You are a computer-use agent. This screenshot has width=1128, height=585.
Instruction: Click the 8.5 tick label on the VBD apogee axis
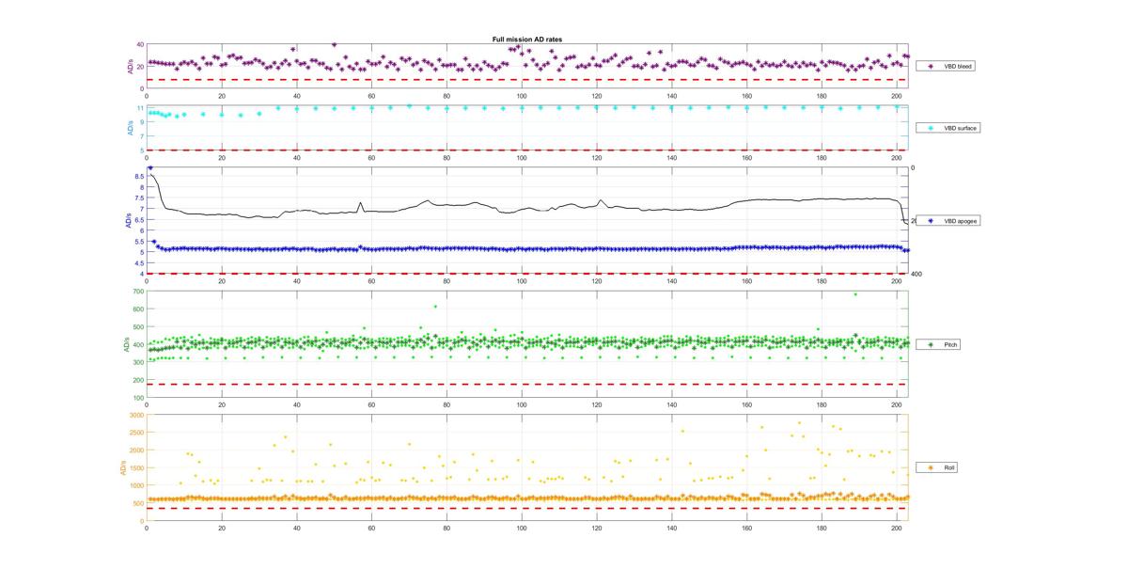[139, 177]
